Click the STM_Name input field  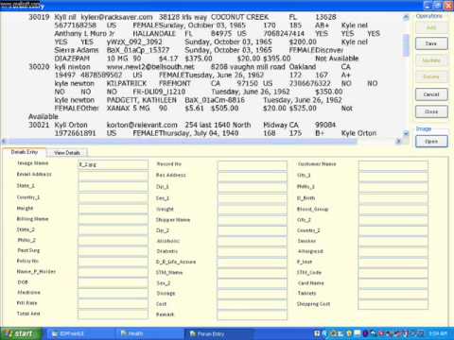click(253, 273)
